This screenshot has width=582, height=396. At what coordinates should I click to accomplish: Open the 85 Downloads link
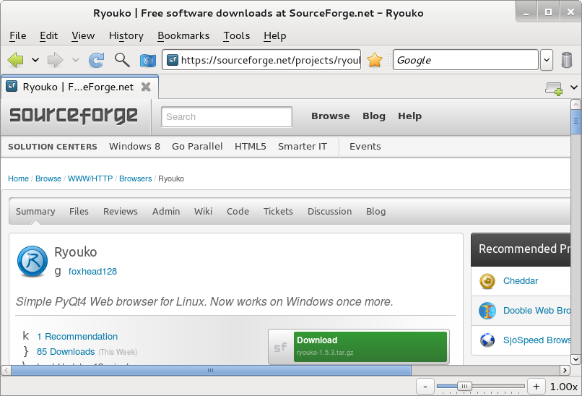[66, 352]
